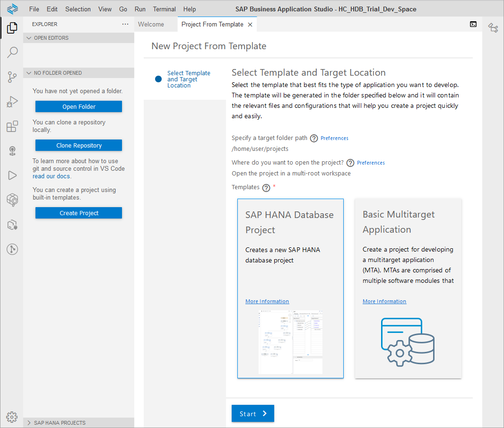
Task: Open the Terminal menu
Action: coord(164,9)
